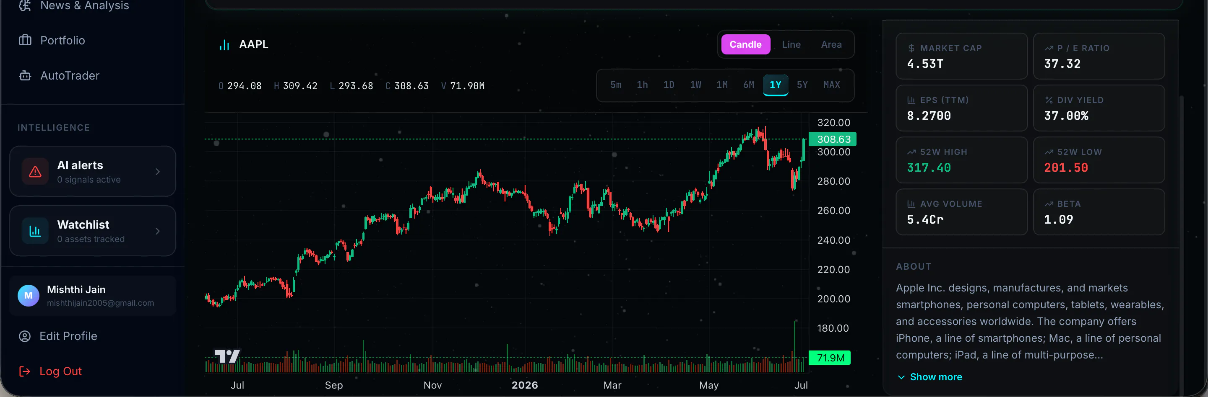This screenshot has width=1208, height=397.
Task: Click the Edit Profile user icon
Action: tap(24, 336)
